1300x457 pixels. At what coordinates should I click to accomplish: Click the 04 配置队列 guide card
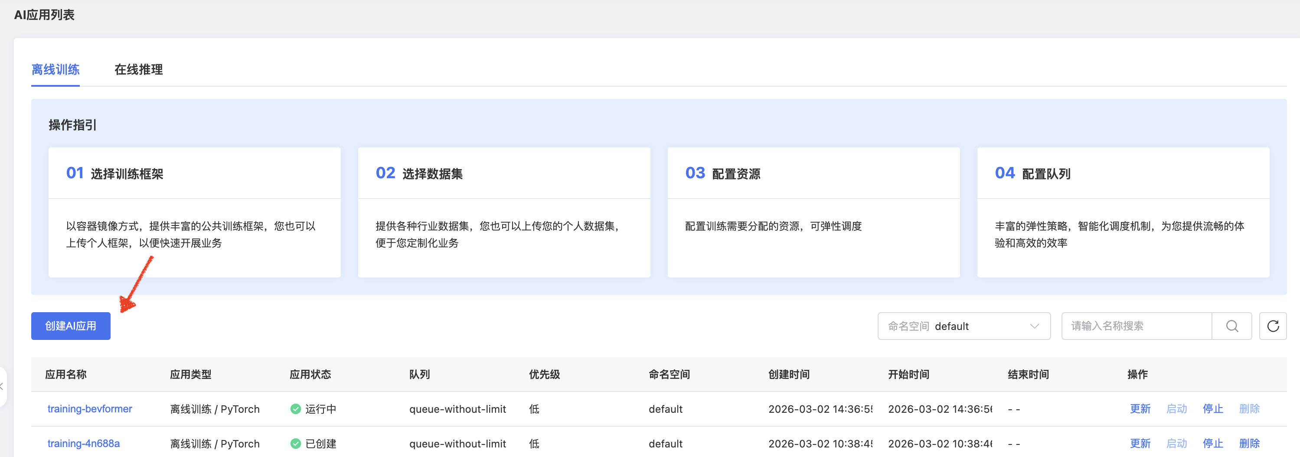click(1123, 212)
